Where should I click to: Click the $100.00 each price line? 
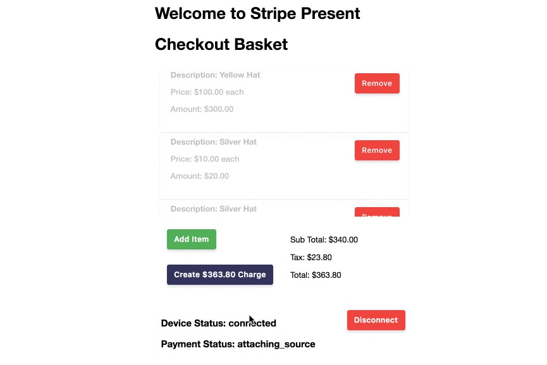207,92
